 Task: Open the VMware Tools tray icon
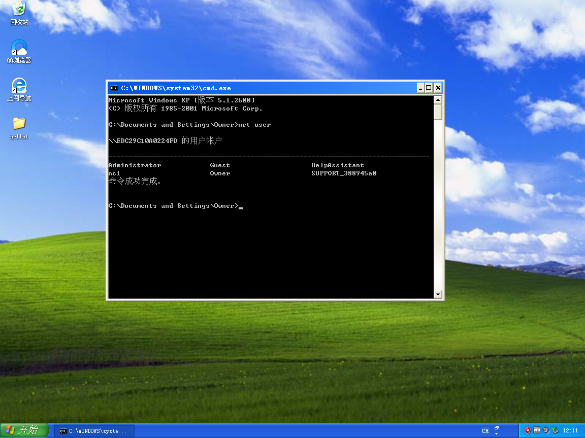536,430
